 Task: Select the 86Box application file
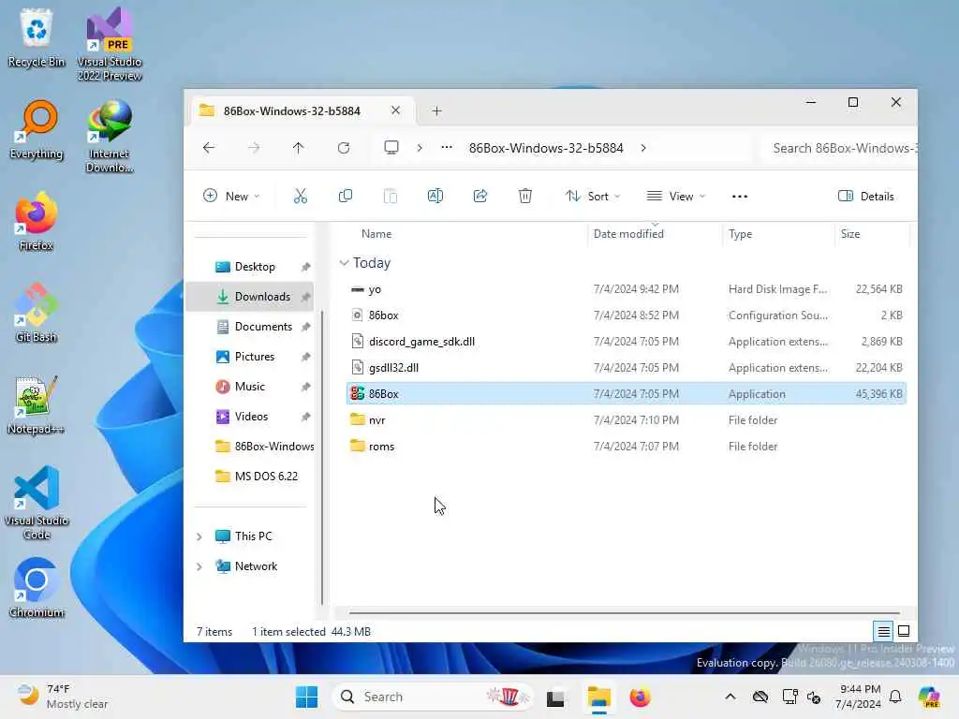(626, 394)
